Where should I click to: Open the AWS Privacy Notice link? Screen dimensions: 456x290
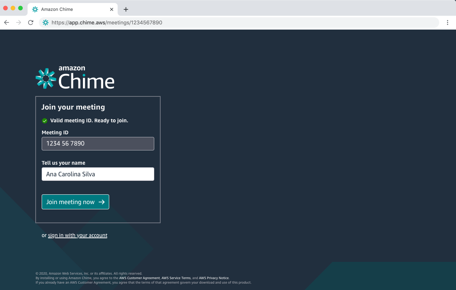[214, 278]
